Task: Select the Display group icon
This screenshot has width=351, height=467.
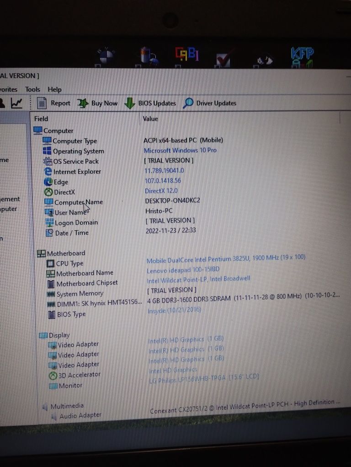Action: [43, 335]
